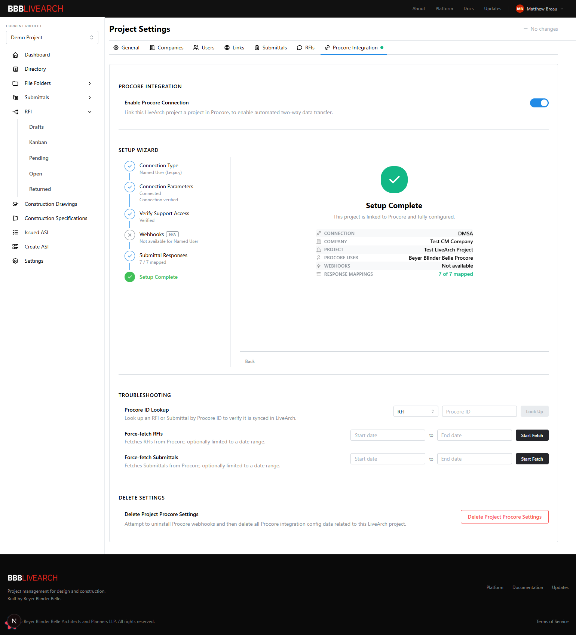Click the Back button in wizard
This screenshot has width=576, height=635.
250,361
